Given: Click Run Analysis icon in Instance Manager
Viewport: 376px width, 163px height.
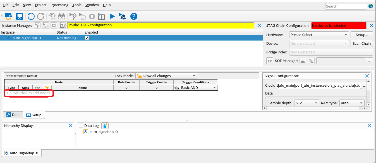Looking at the screenshot, I should point(37,25).
